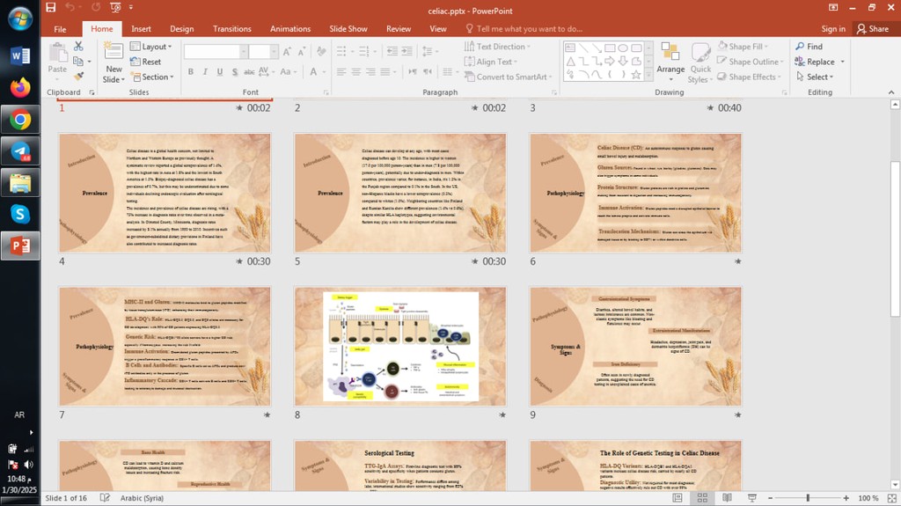Open the Change Case Aa dropdown
Image resolution: width=901 pixels, height=506 pixels.
(x=288, y=72)
